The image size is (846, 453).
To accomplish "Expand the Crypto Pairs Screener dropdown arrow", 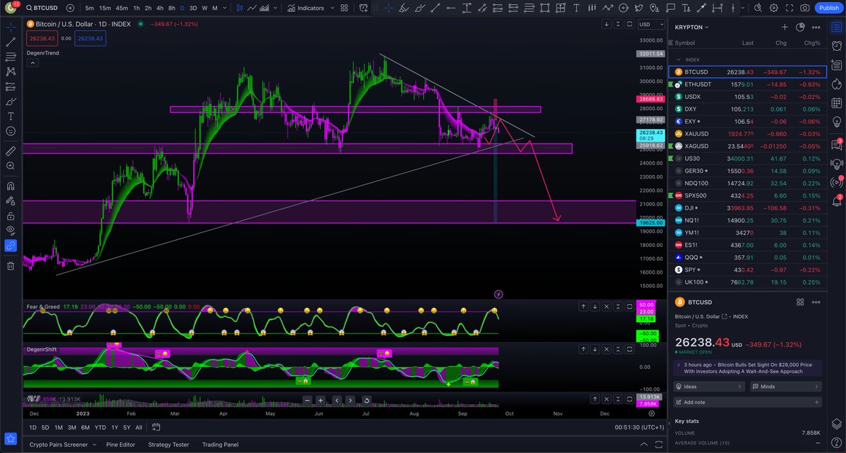I will coord(94,445).
